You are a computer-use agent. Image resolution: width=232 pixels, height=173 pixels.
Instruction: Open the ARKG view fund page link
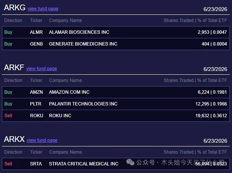coord(43,9)
